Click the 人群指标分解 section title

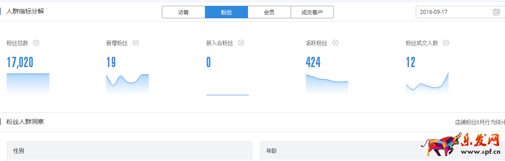coord(25,12)
